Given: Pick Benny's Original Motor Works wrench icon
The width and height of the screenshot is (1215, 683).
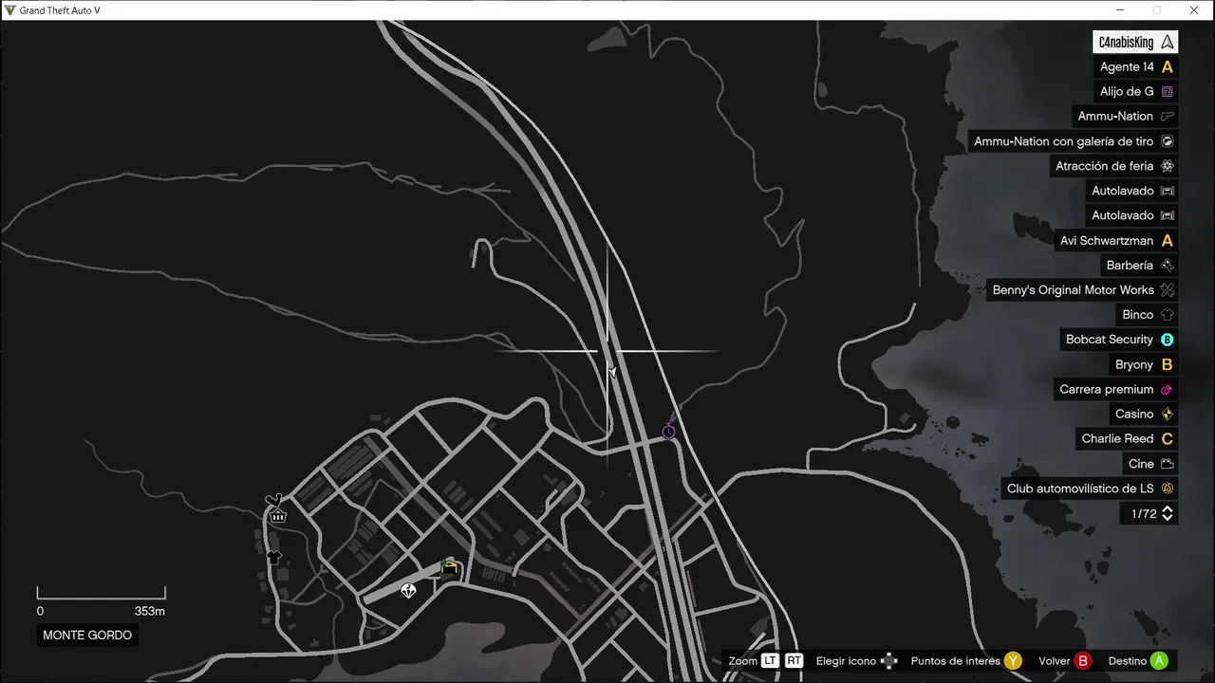Looking at the screenshot, I should pos(1168,290).
